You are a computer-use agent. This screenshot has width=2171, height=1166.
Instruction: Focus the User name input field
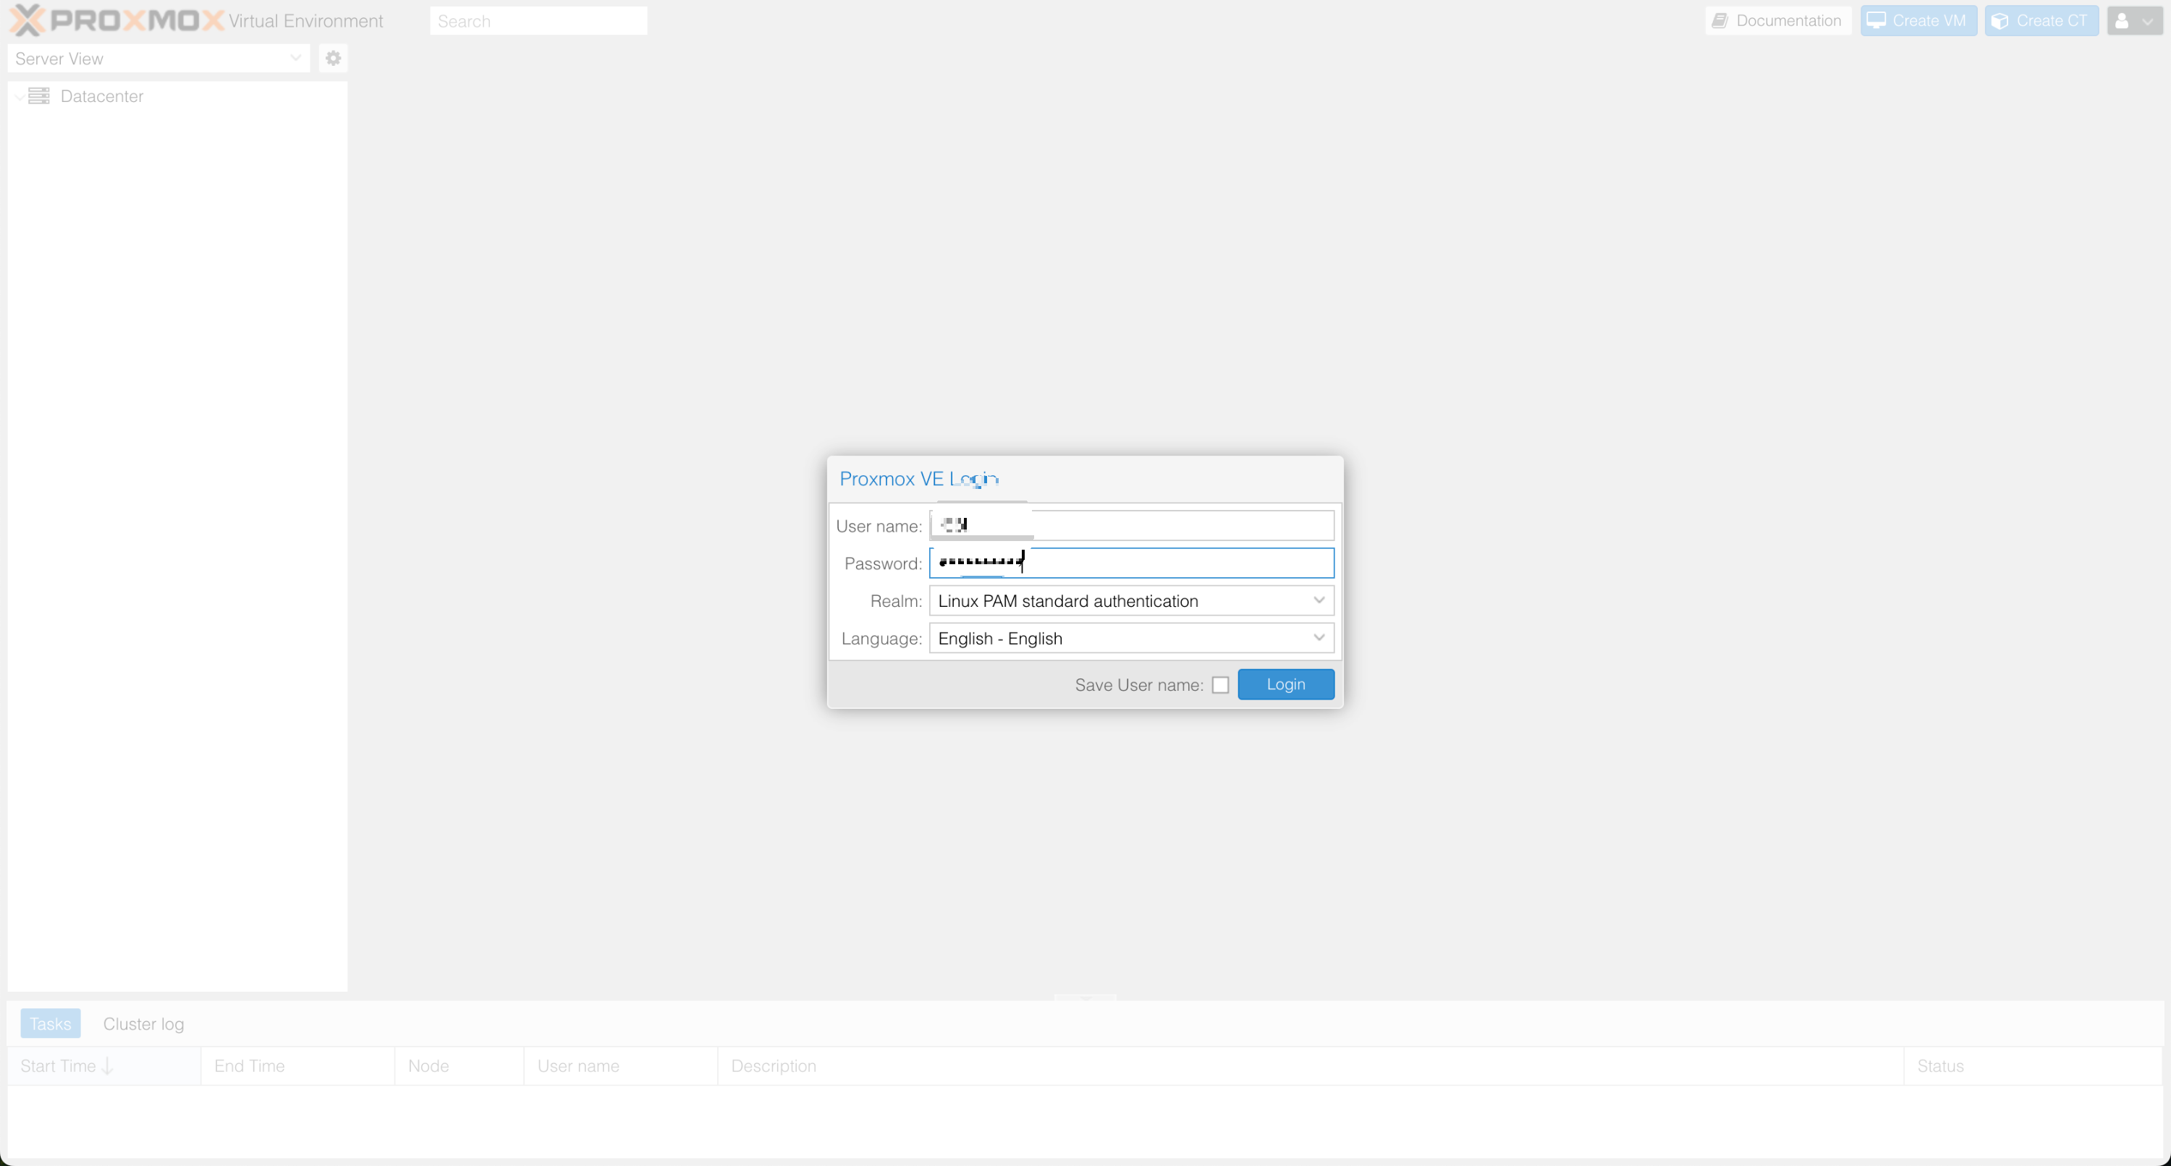[x=1132, y=526]
